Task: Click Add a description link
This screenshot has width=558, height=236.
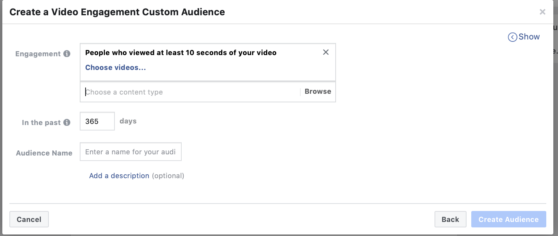Action: pos(119,176)
